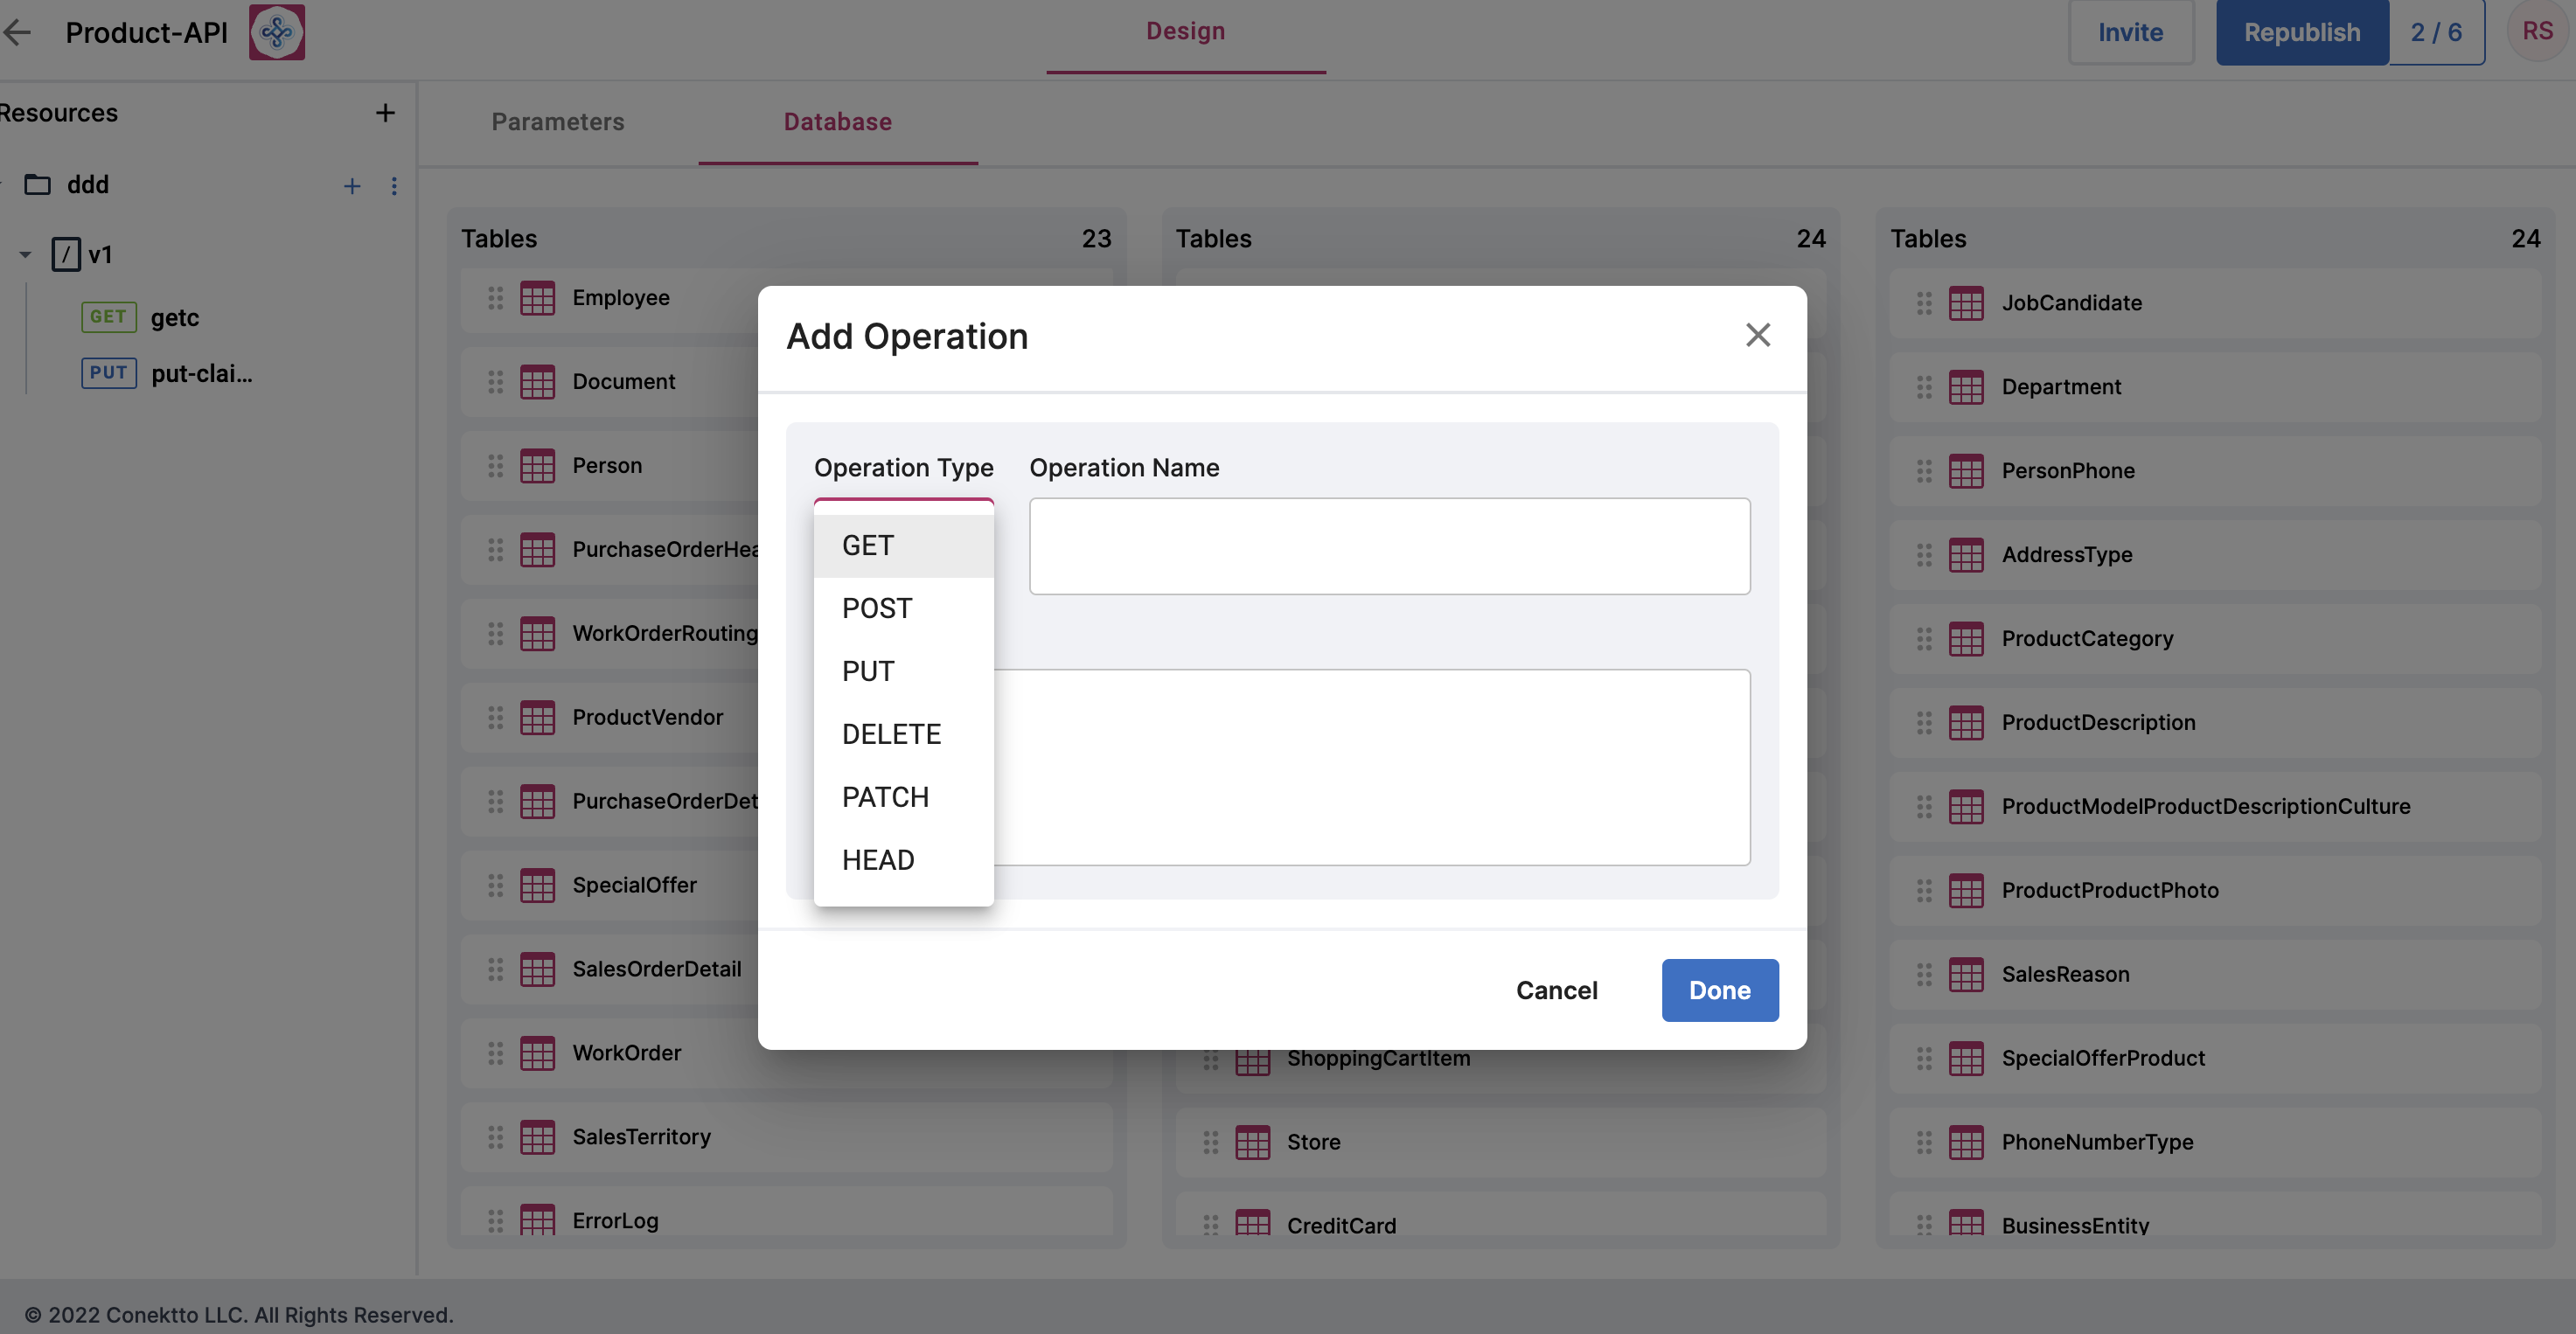
Task: Click the drag handle beside Department table
Action: [1924, 387]
